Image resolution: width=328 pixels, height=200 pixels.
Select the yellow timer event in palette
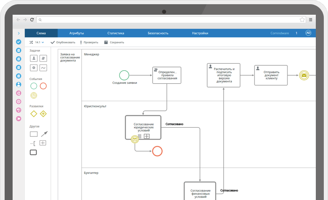pos(34,95)
